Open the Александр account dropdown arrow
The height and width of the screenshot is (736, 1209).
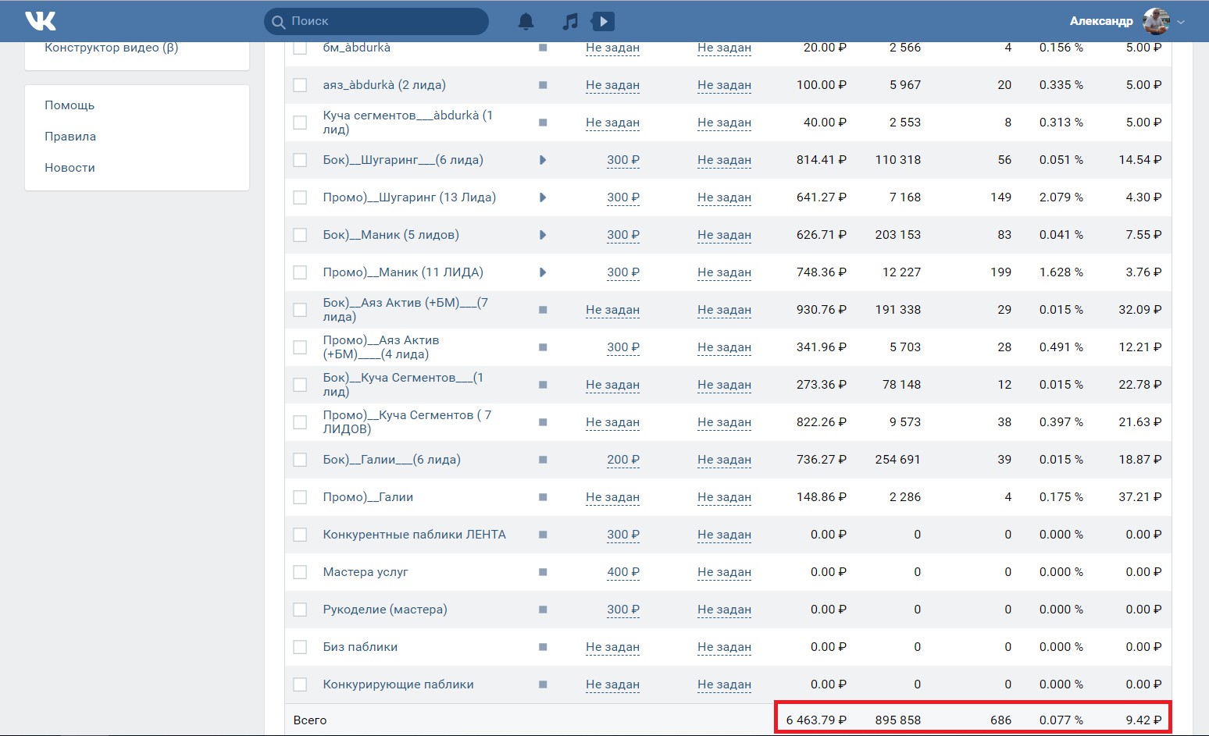(1181, 22)
